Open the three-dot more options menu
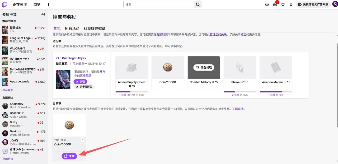Screen dimensions: 338x164 click(48, 4)
